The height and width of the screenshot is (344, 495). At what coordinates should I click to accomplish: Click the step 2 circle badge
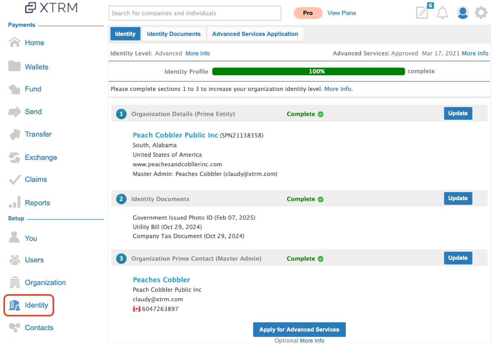tap(121, 199)
